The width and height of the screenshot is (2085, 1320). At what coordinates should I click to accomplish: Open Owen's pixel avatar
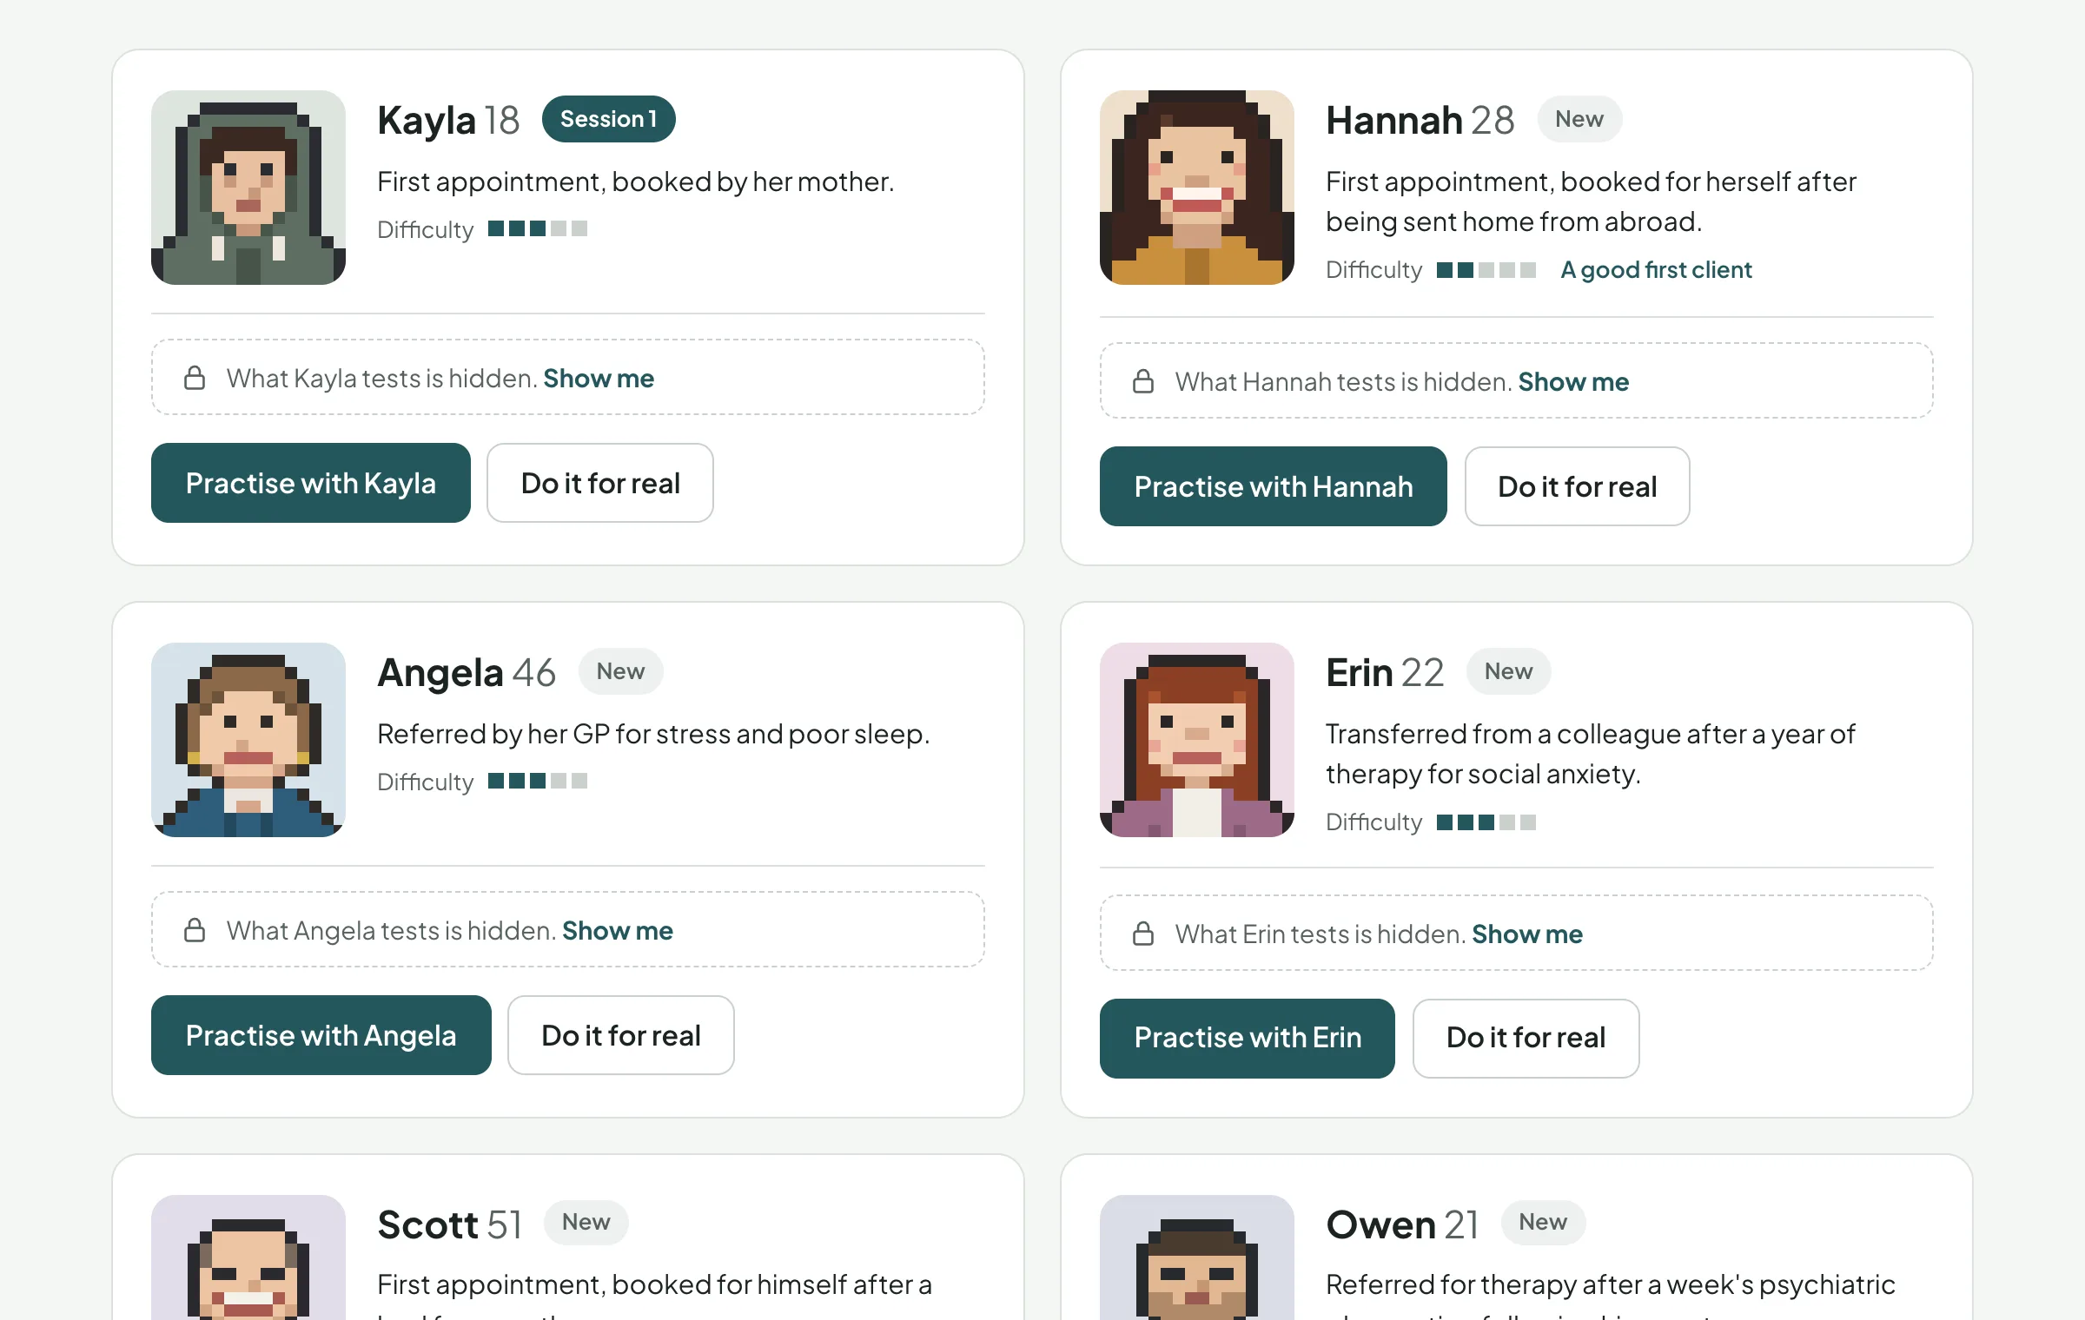[x=1197, y=1257]
